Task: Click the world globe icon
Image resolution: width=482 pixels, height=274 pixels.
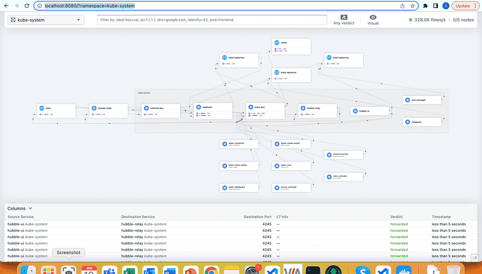Action: (x=276, y=43)
